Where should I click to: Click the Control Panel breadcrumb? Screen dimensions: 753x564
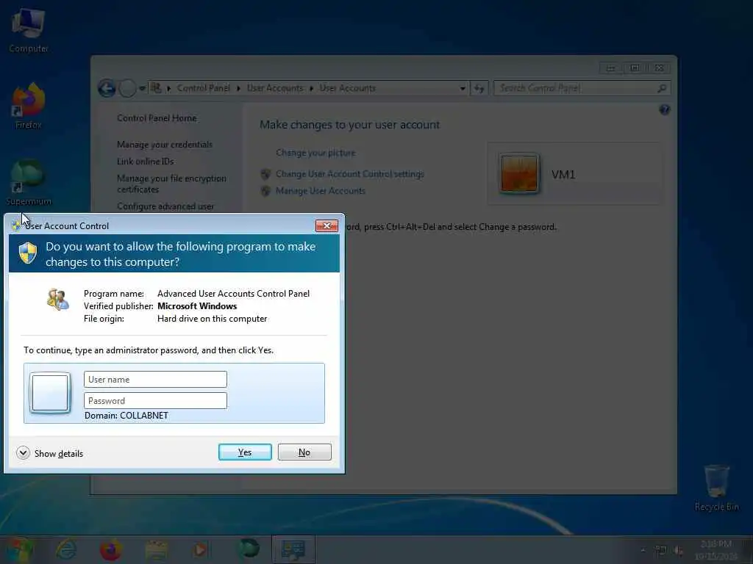pos(203,88)
